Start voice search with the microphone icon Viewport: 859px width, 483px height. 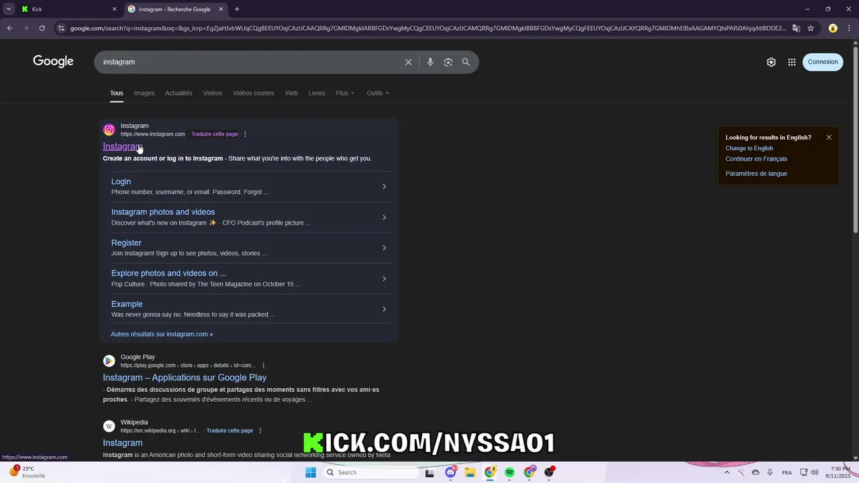point(430,62)
